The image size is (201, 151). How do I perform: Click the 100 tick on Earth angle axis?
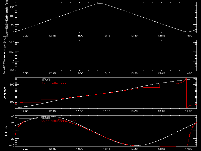point(12,16)
